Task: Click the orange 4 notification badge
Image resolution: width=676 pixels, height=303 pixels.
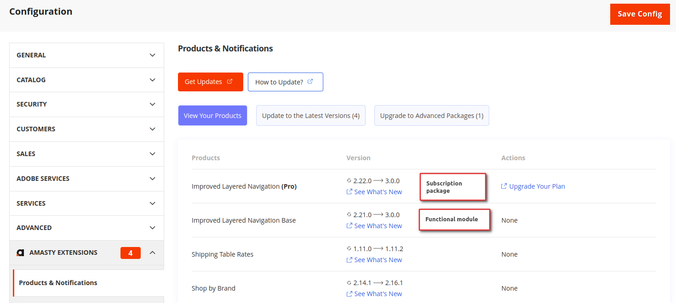Action: [131, 253]
